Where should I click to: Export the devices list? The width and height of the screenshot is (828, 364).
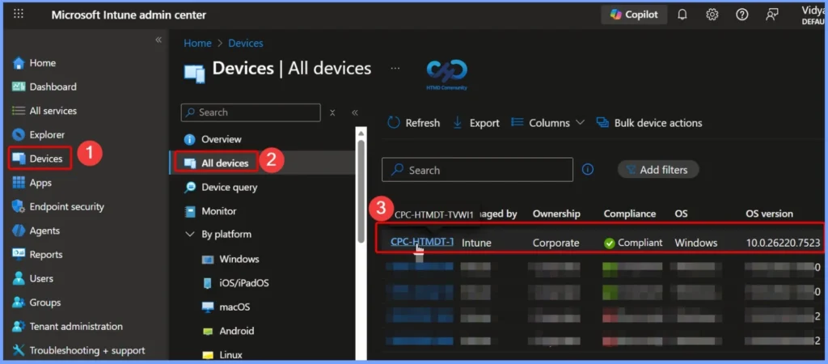point(475,123)
